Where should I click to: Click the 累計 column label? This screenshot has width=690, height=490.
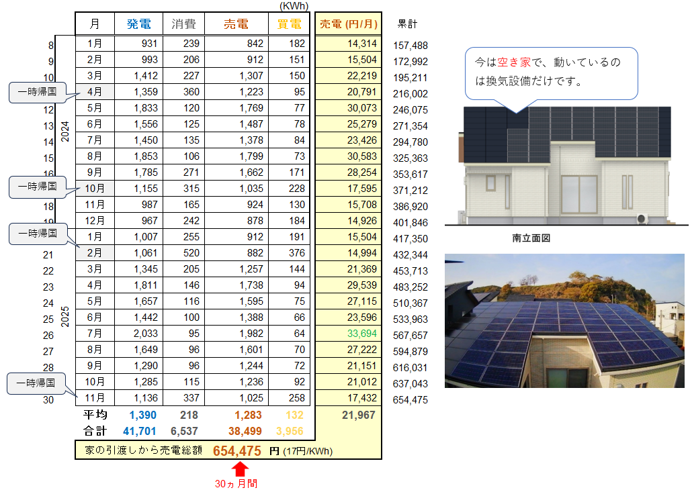pos(407,24)
